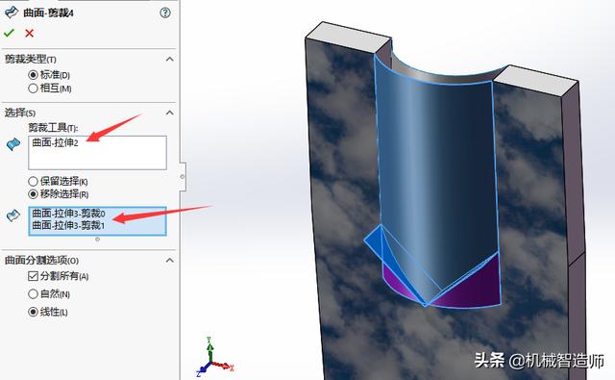Select the 标准(D) standard trim type
Viewport: 615px width, 380px height.
33,75
